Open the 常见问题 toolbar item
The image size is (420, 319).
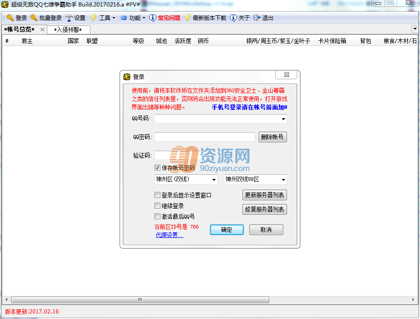coord(169,18)
